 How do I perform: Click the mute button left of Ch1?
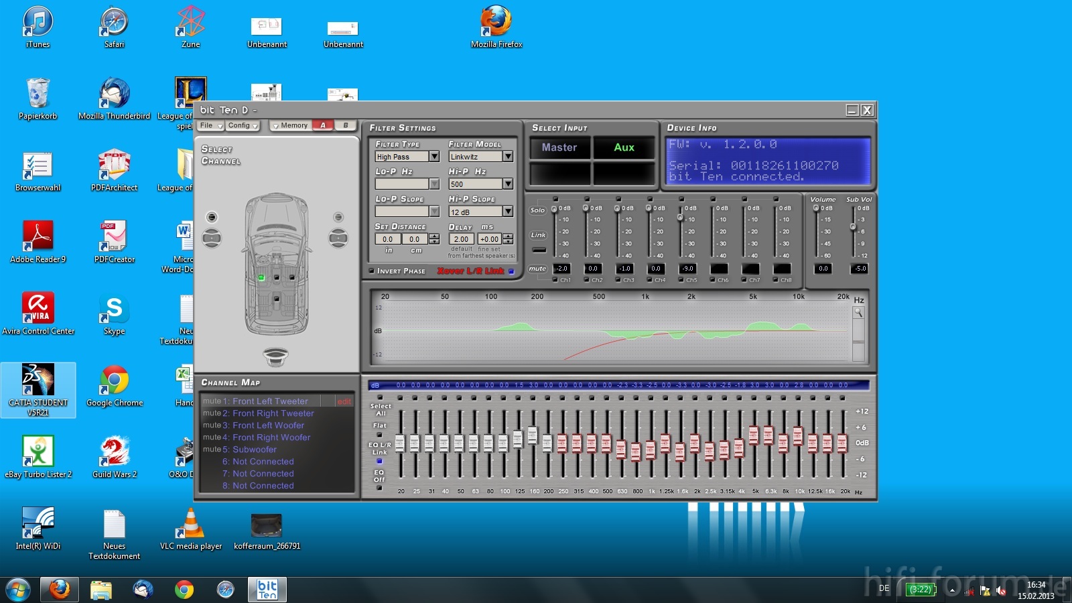tap(537, 269)
